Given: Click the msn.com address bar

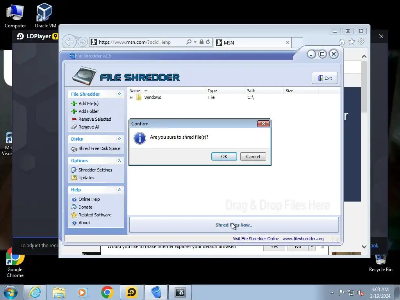Looking at the screenshot, I should [x=138, y=42].
